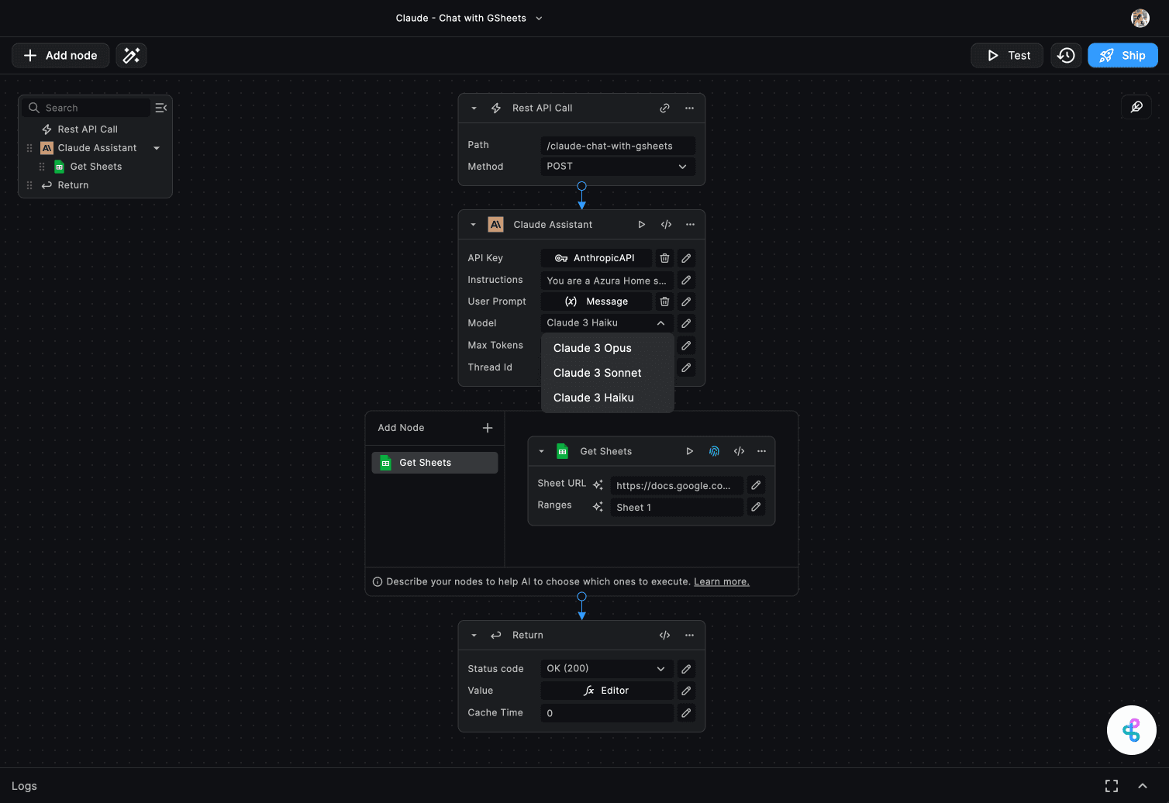The image size is (1169, 803).
Task: Open the Learn more link
Action: 721,581
